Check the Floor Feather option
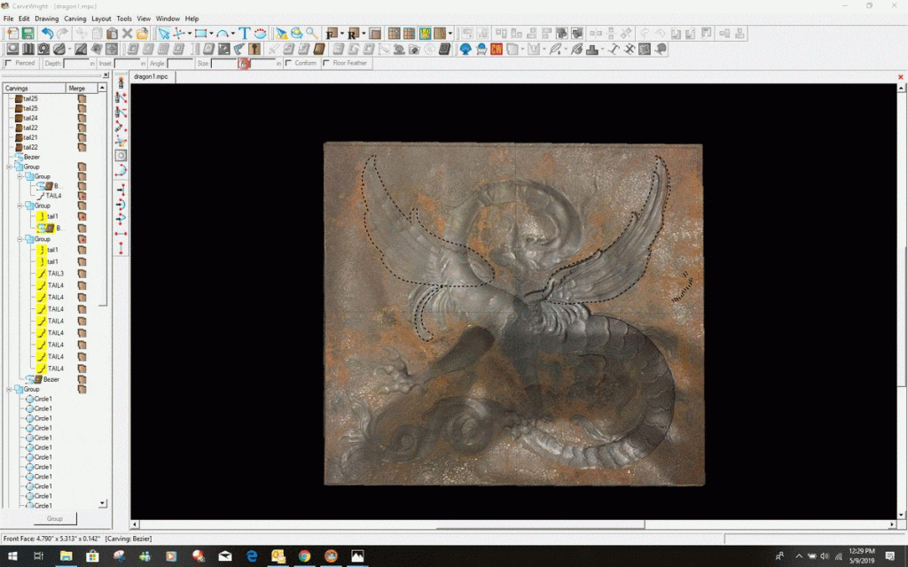Image resolution: width=908 pixels, height=567 pixels. point(326,64)
